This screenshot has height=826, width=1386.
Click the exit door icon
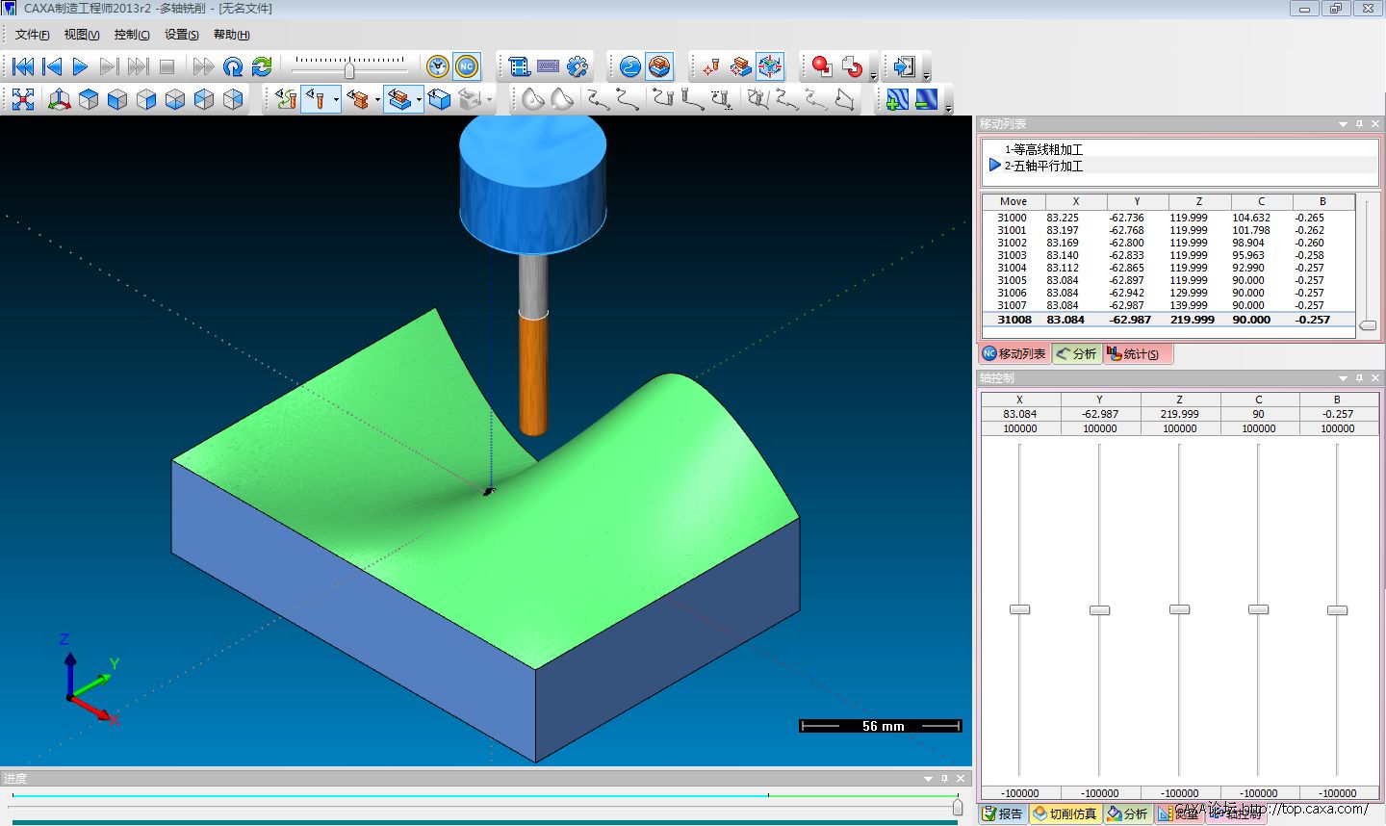tap(905, 66)
